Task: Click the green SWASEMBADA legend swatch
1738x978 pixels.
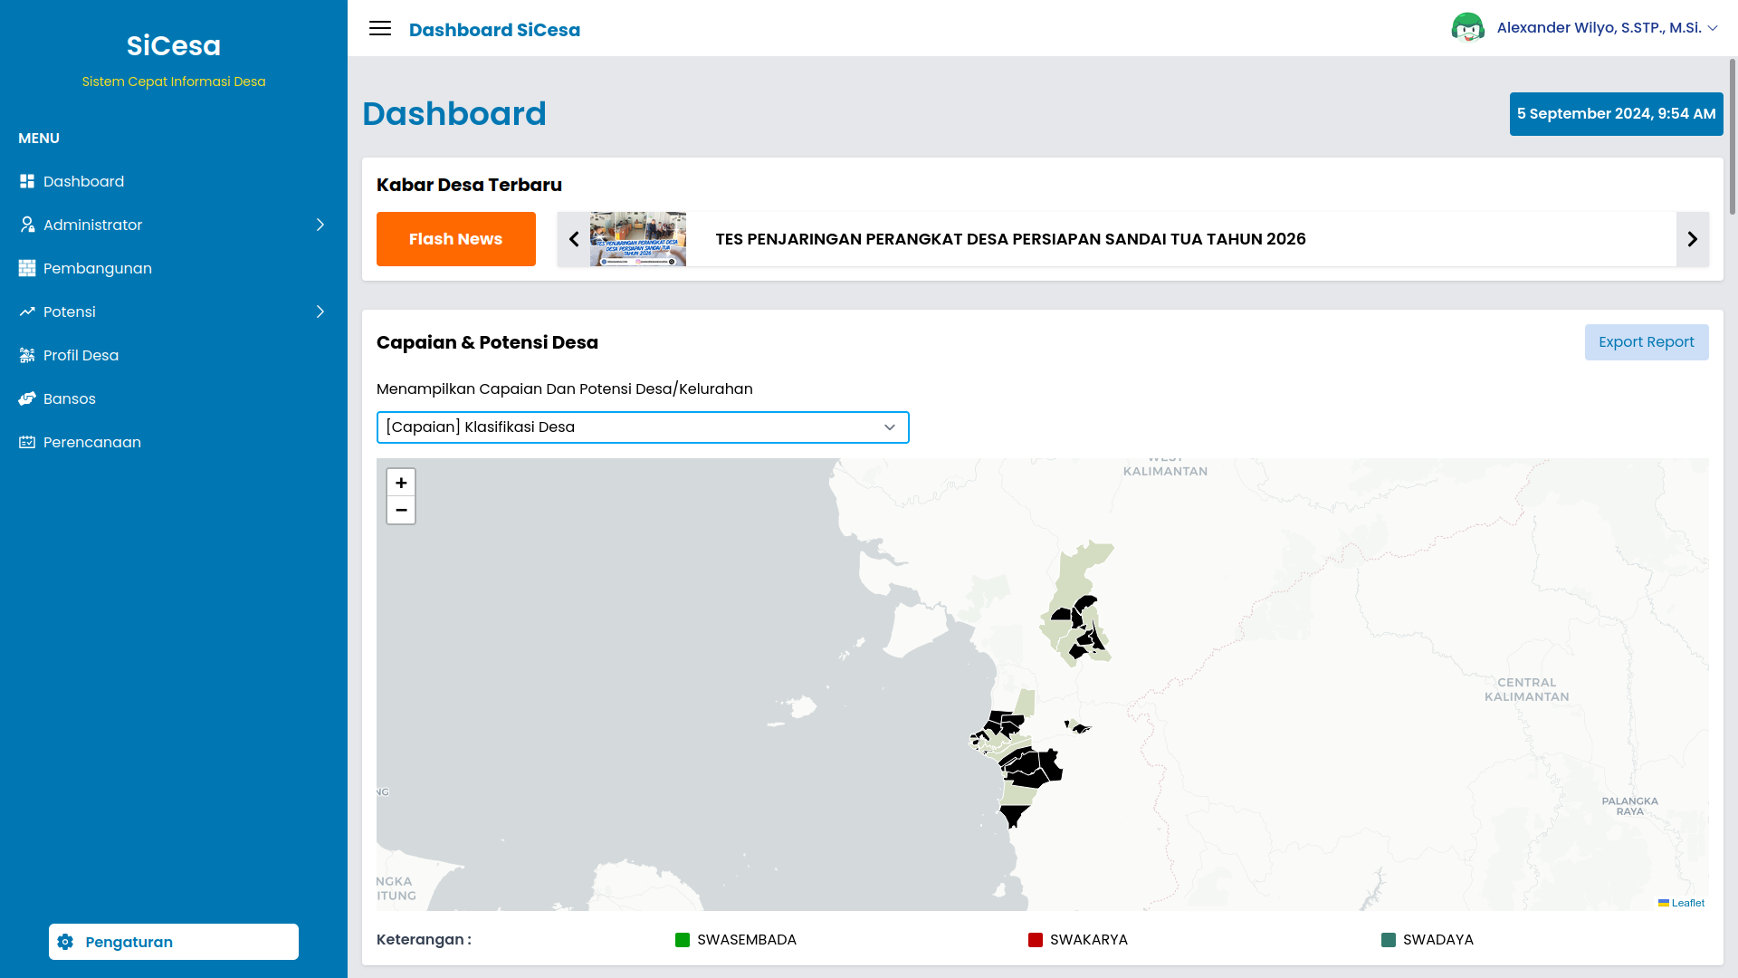Action: [x=683, y=940]
